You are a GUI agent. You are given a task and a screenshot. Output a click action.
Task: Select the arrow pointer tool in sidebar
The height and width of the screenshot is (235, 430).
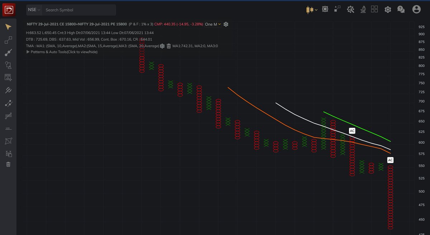point(8,27)
